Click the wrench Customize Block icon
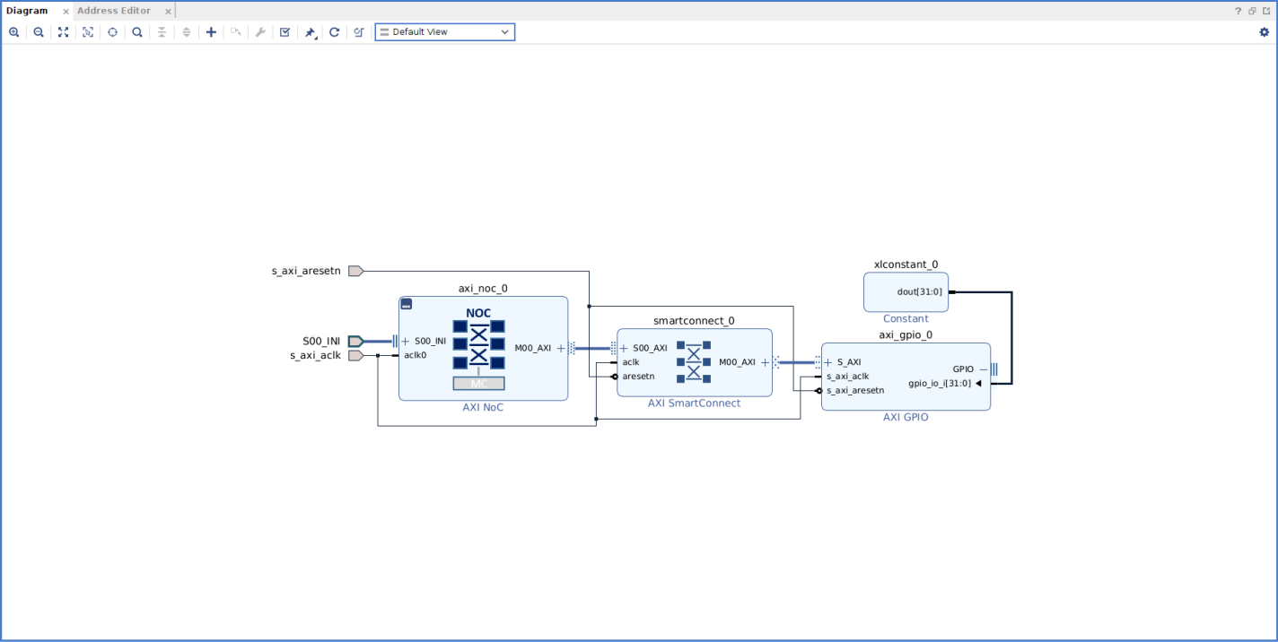 [260, 32]
